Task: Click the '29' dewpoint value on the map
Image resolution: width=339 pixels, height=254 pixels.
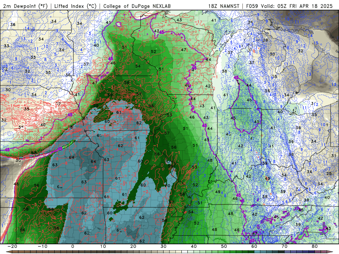Action: click(265, 40)
